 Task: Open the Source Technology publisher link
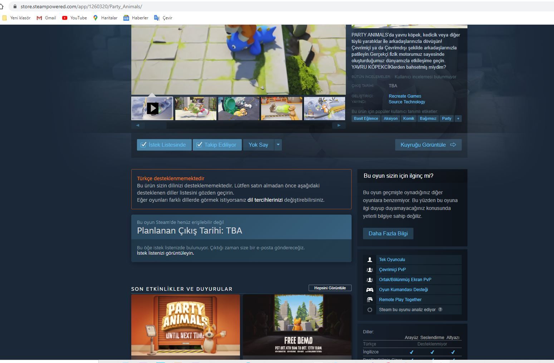(x=407, y=102)
